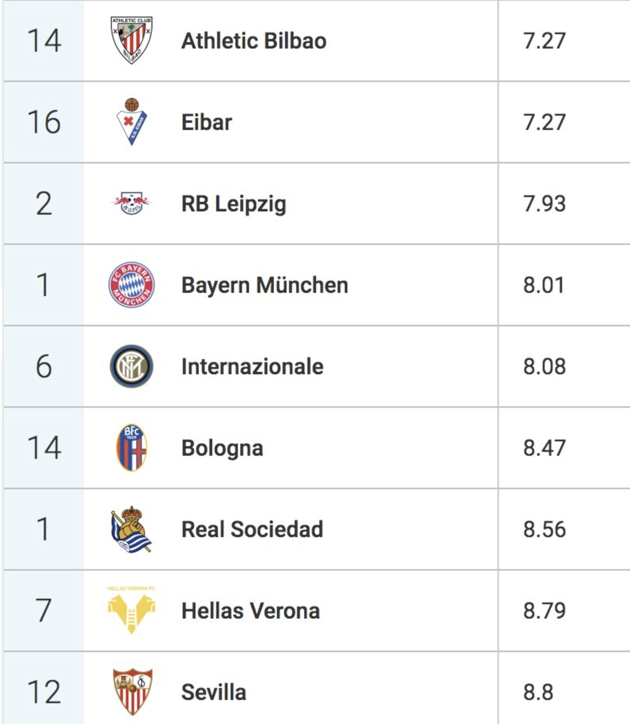Click the Internazionale club badge
Image resolution: width=630 pixels, height=724 pixels.
pyautogui.click(x=132, y=366)
